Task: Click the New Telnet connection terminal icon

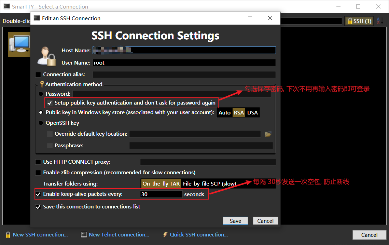Action: click(84, 235)
